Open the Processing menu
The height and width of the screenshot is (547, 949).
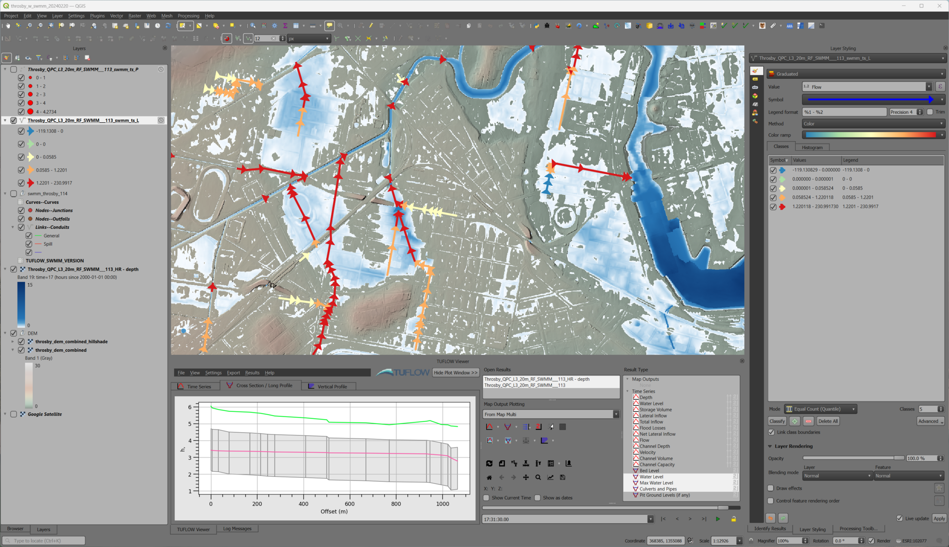(x=188, y=16)
